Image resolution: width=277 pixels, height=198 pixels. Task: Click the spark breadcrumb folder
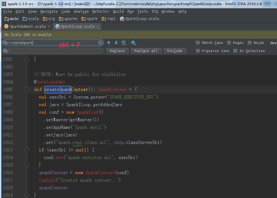[x=89, y=19]
